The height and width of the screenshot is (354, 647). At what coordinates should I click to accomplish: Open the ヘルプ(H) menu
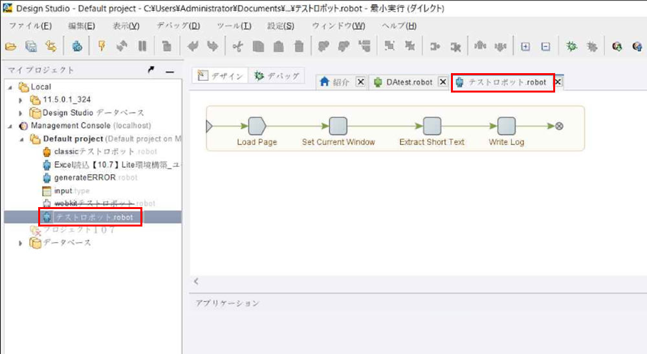399,26
